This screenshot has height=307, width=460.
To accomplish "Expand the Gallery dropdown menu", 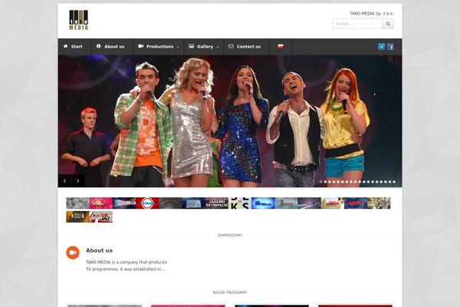I will coord(204,47).
